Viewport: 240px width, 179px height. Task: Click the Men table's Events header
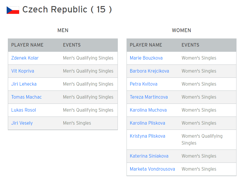click(72, 45)
